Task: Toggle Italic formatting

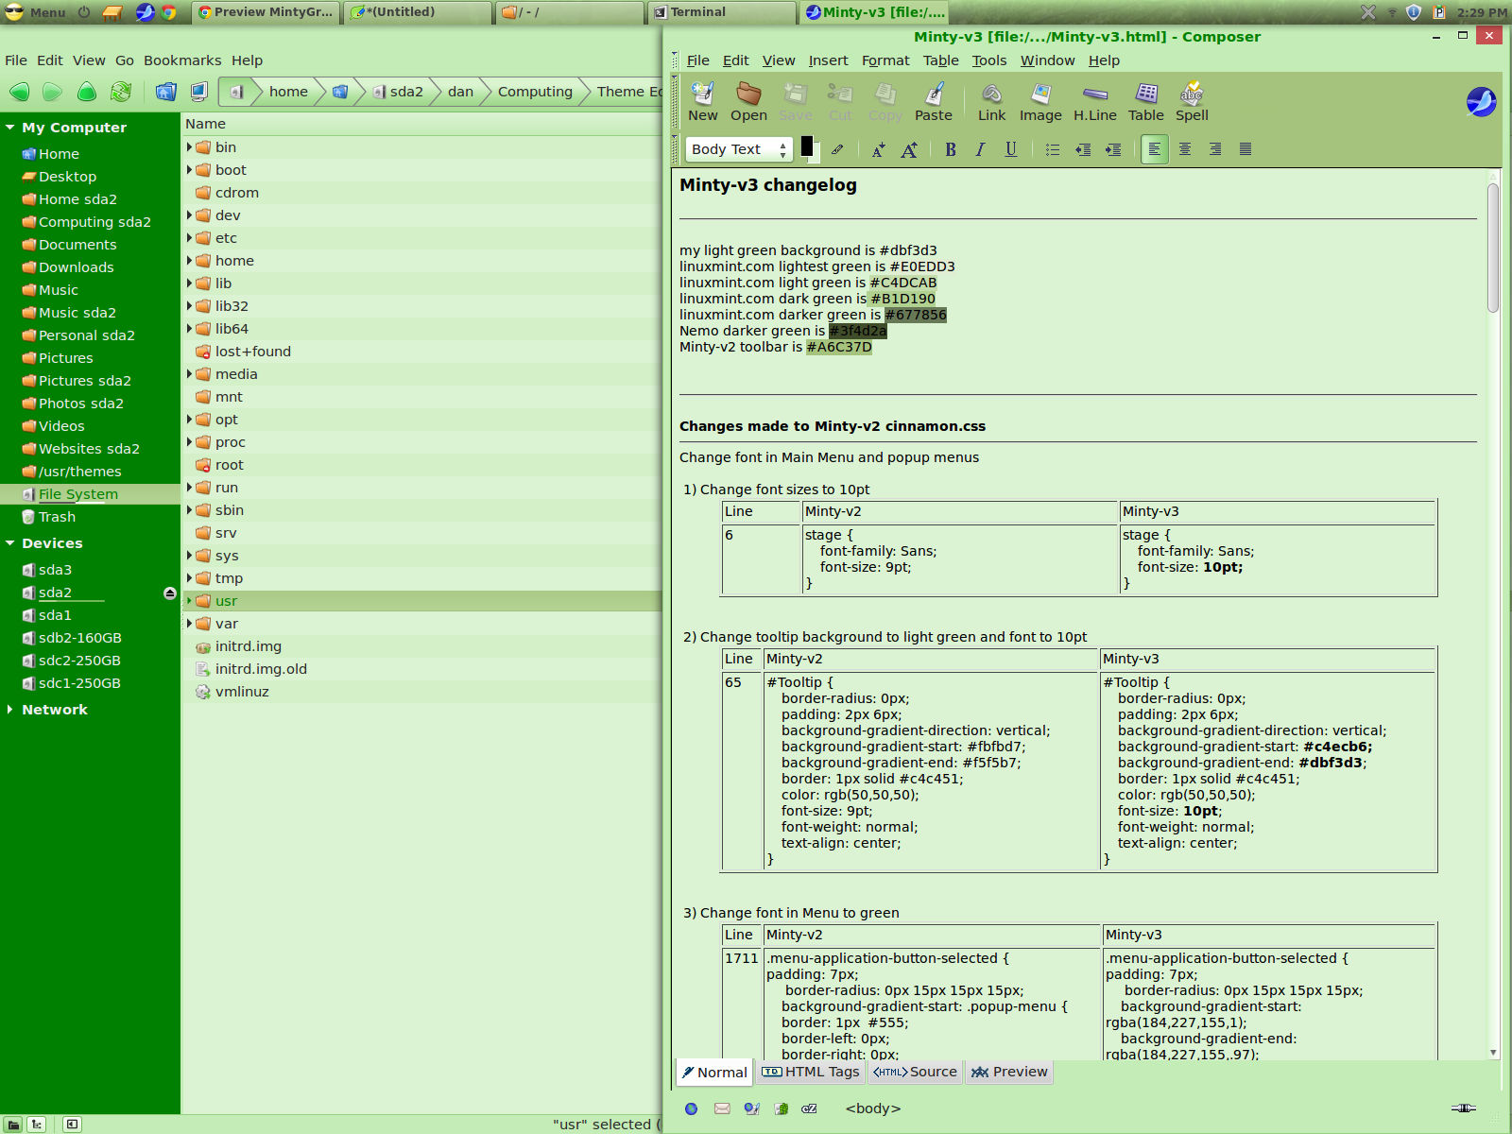Action: tap(981, 149)
